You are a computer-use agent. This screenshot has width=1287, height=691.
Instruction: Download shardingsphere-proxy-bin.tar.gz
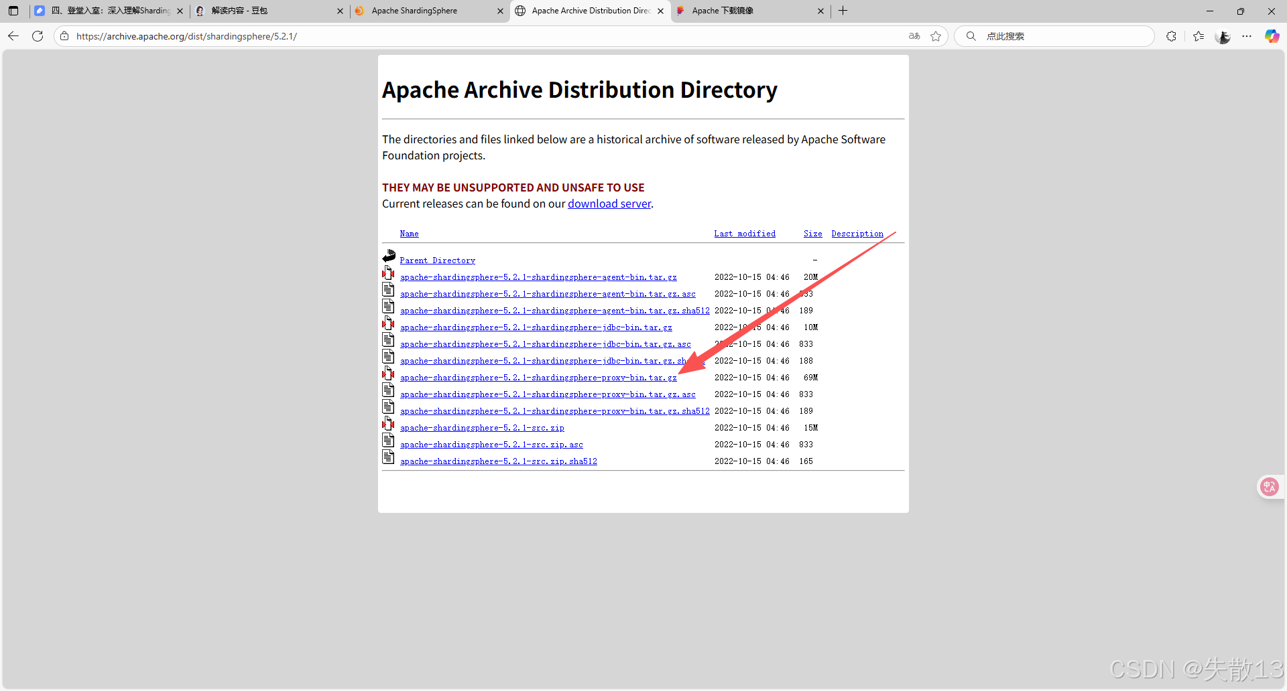[538, 378]
